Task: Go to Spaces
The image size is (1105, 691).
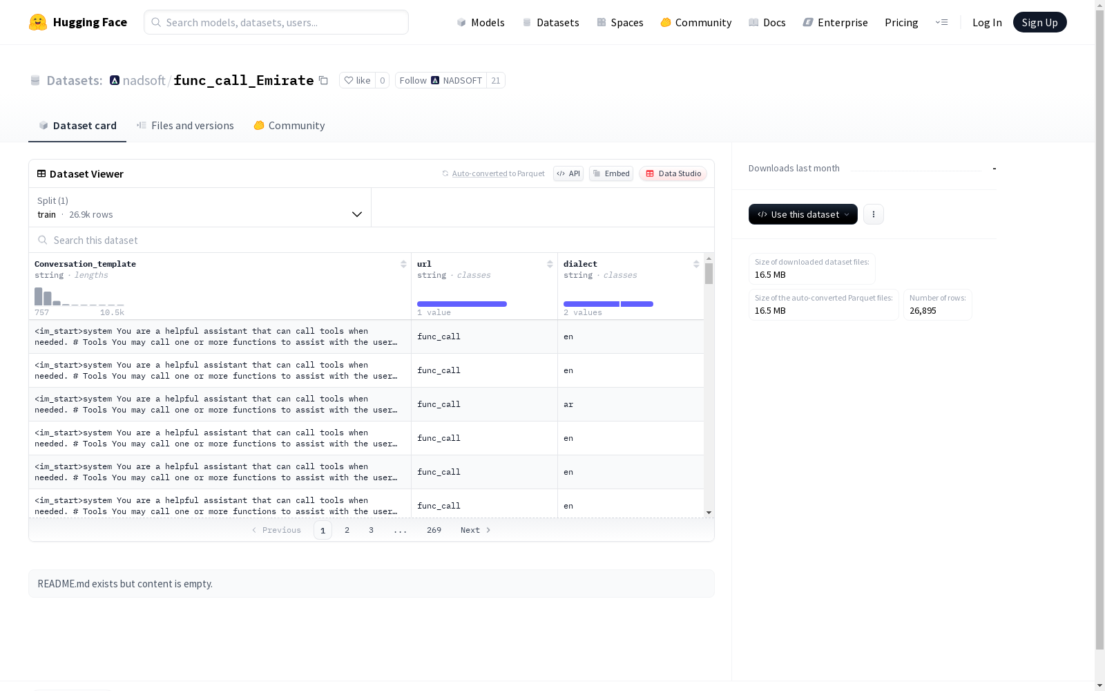Action: [620, 22]
